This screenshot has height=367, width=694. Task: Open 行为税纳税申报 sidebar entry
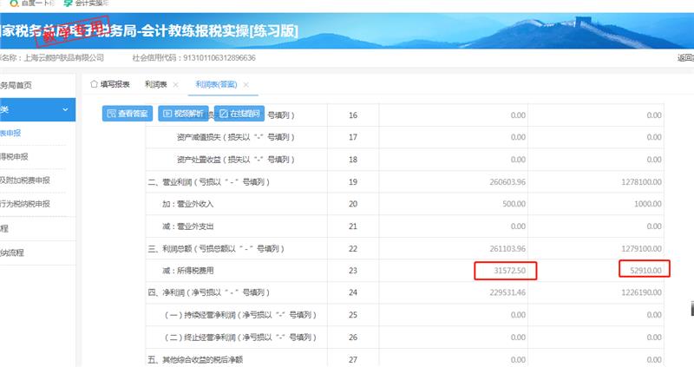click(25, 204)
